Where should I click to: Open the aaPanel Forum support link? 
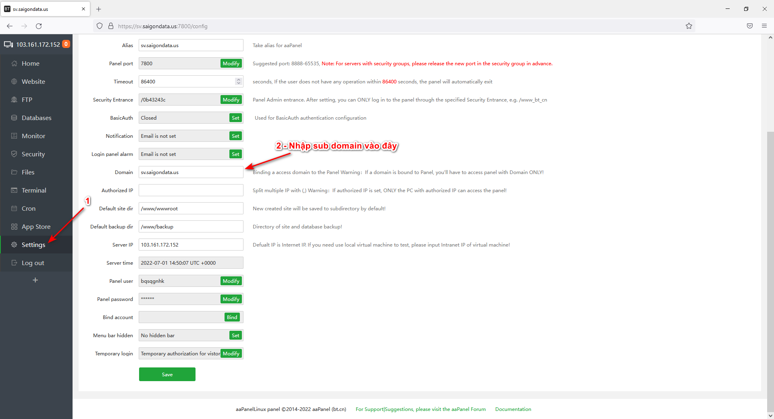[x=420, y=409]
